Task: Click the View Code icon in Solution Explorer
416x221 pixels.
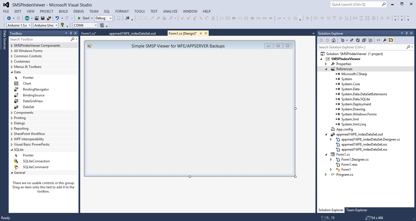Action: tap(379, 40)
